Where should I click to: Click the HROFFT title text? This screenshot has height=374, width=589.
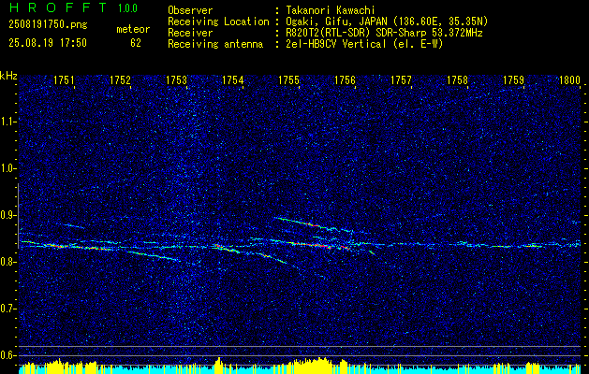tap(58, 7)
